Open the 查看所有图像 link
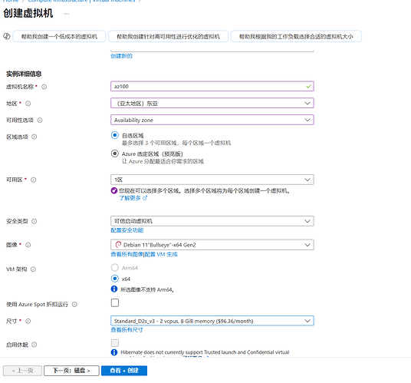 click(127, 254)
